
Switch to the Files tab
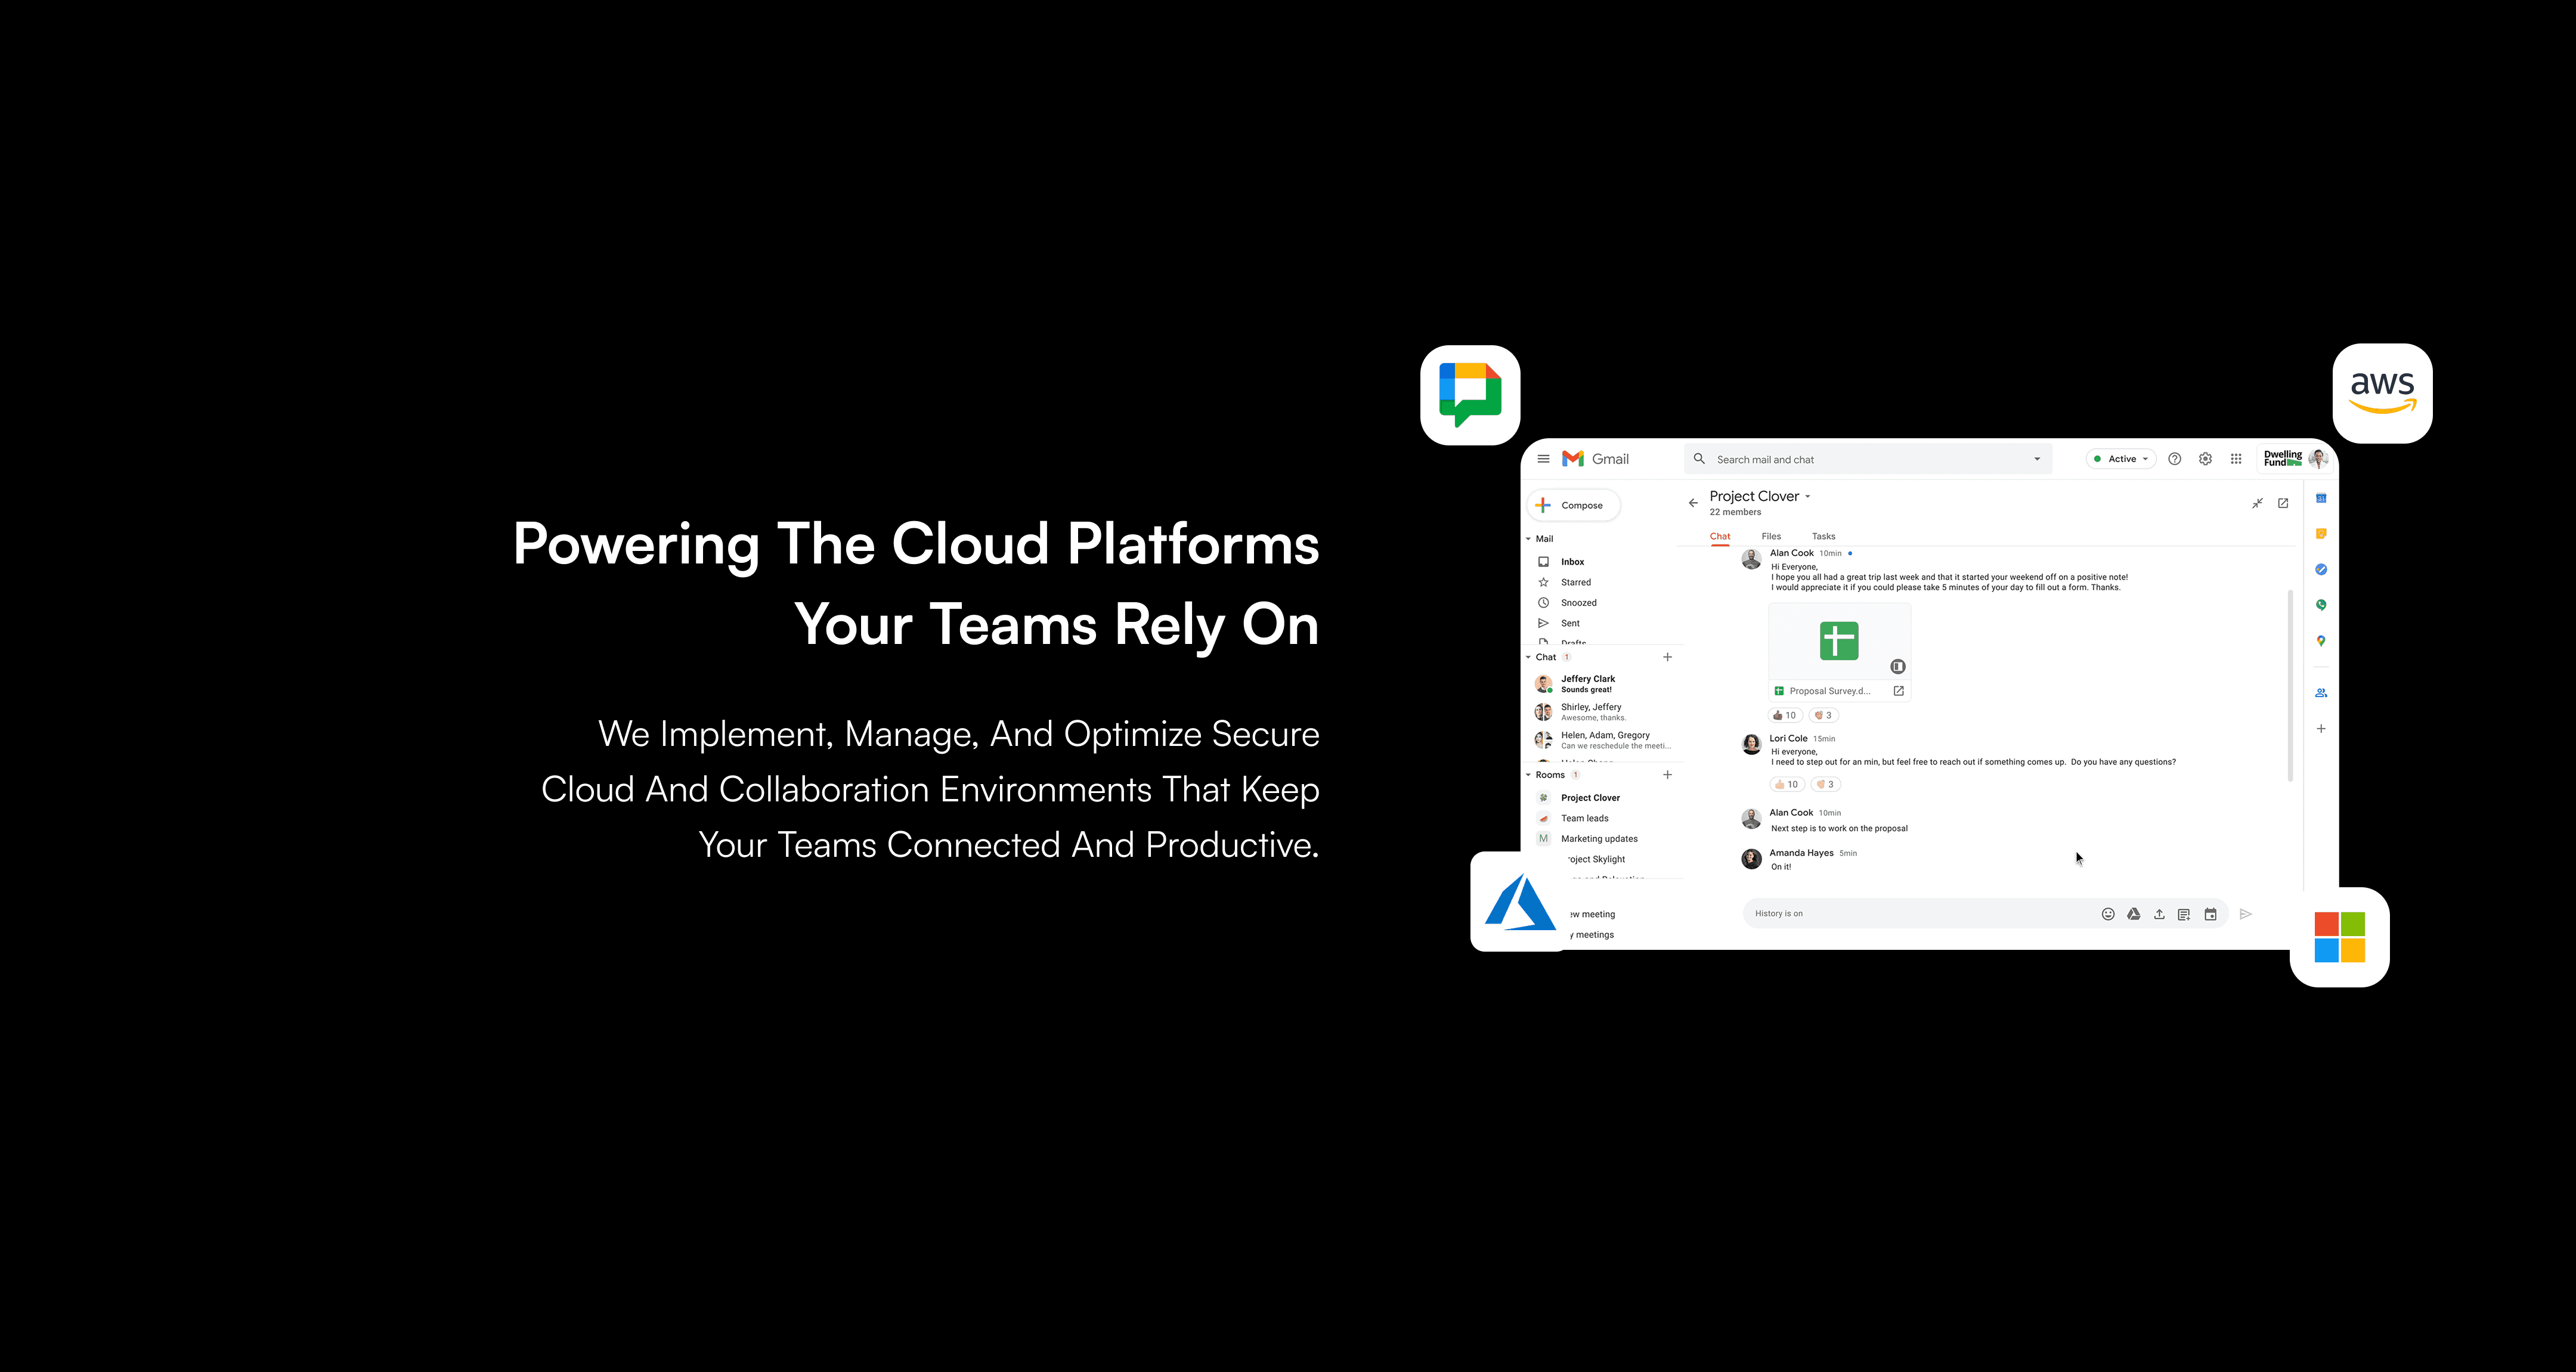coord(1771,536)
